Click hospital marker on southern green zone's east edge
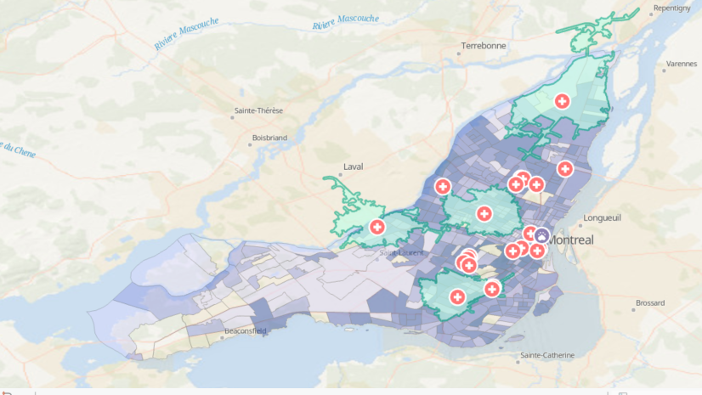This screenshot has width=702, height=395. click(491, 289)
